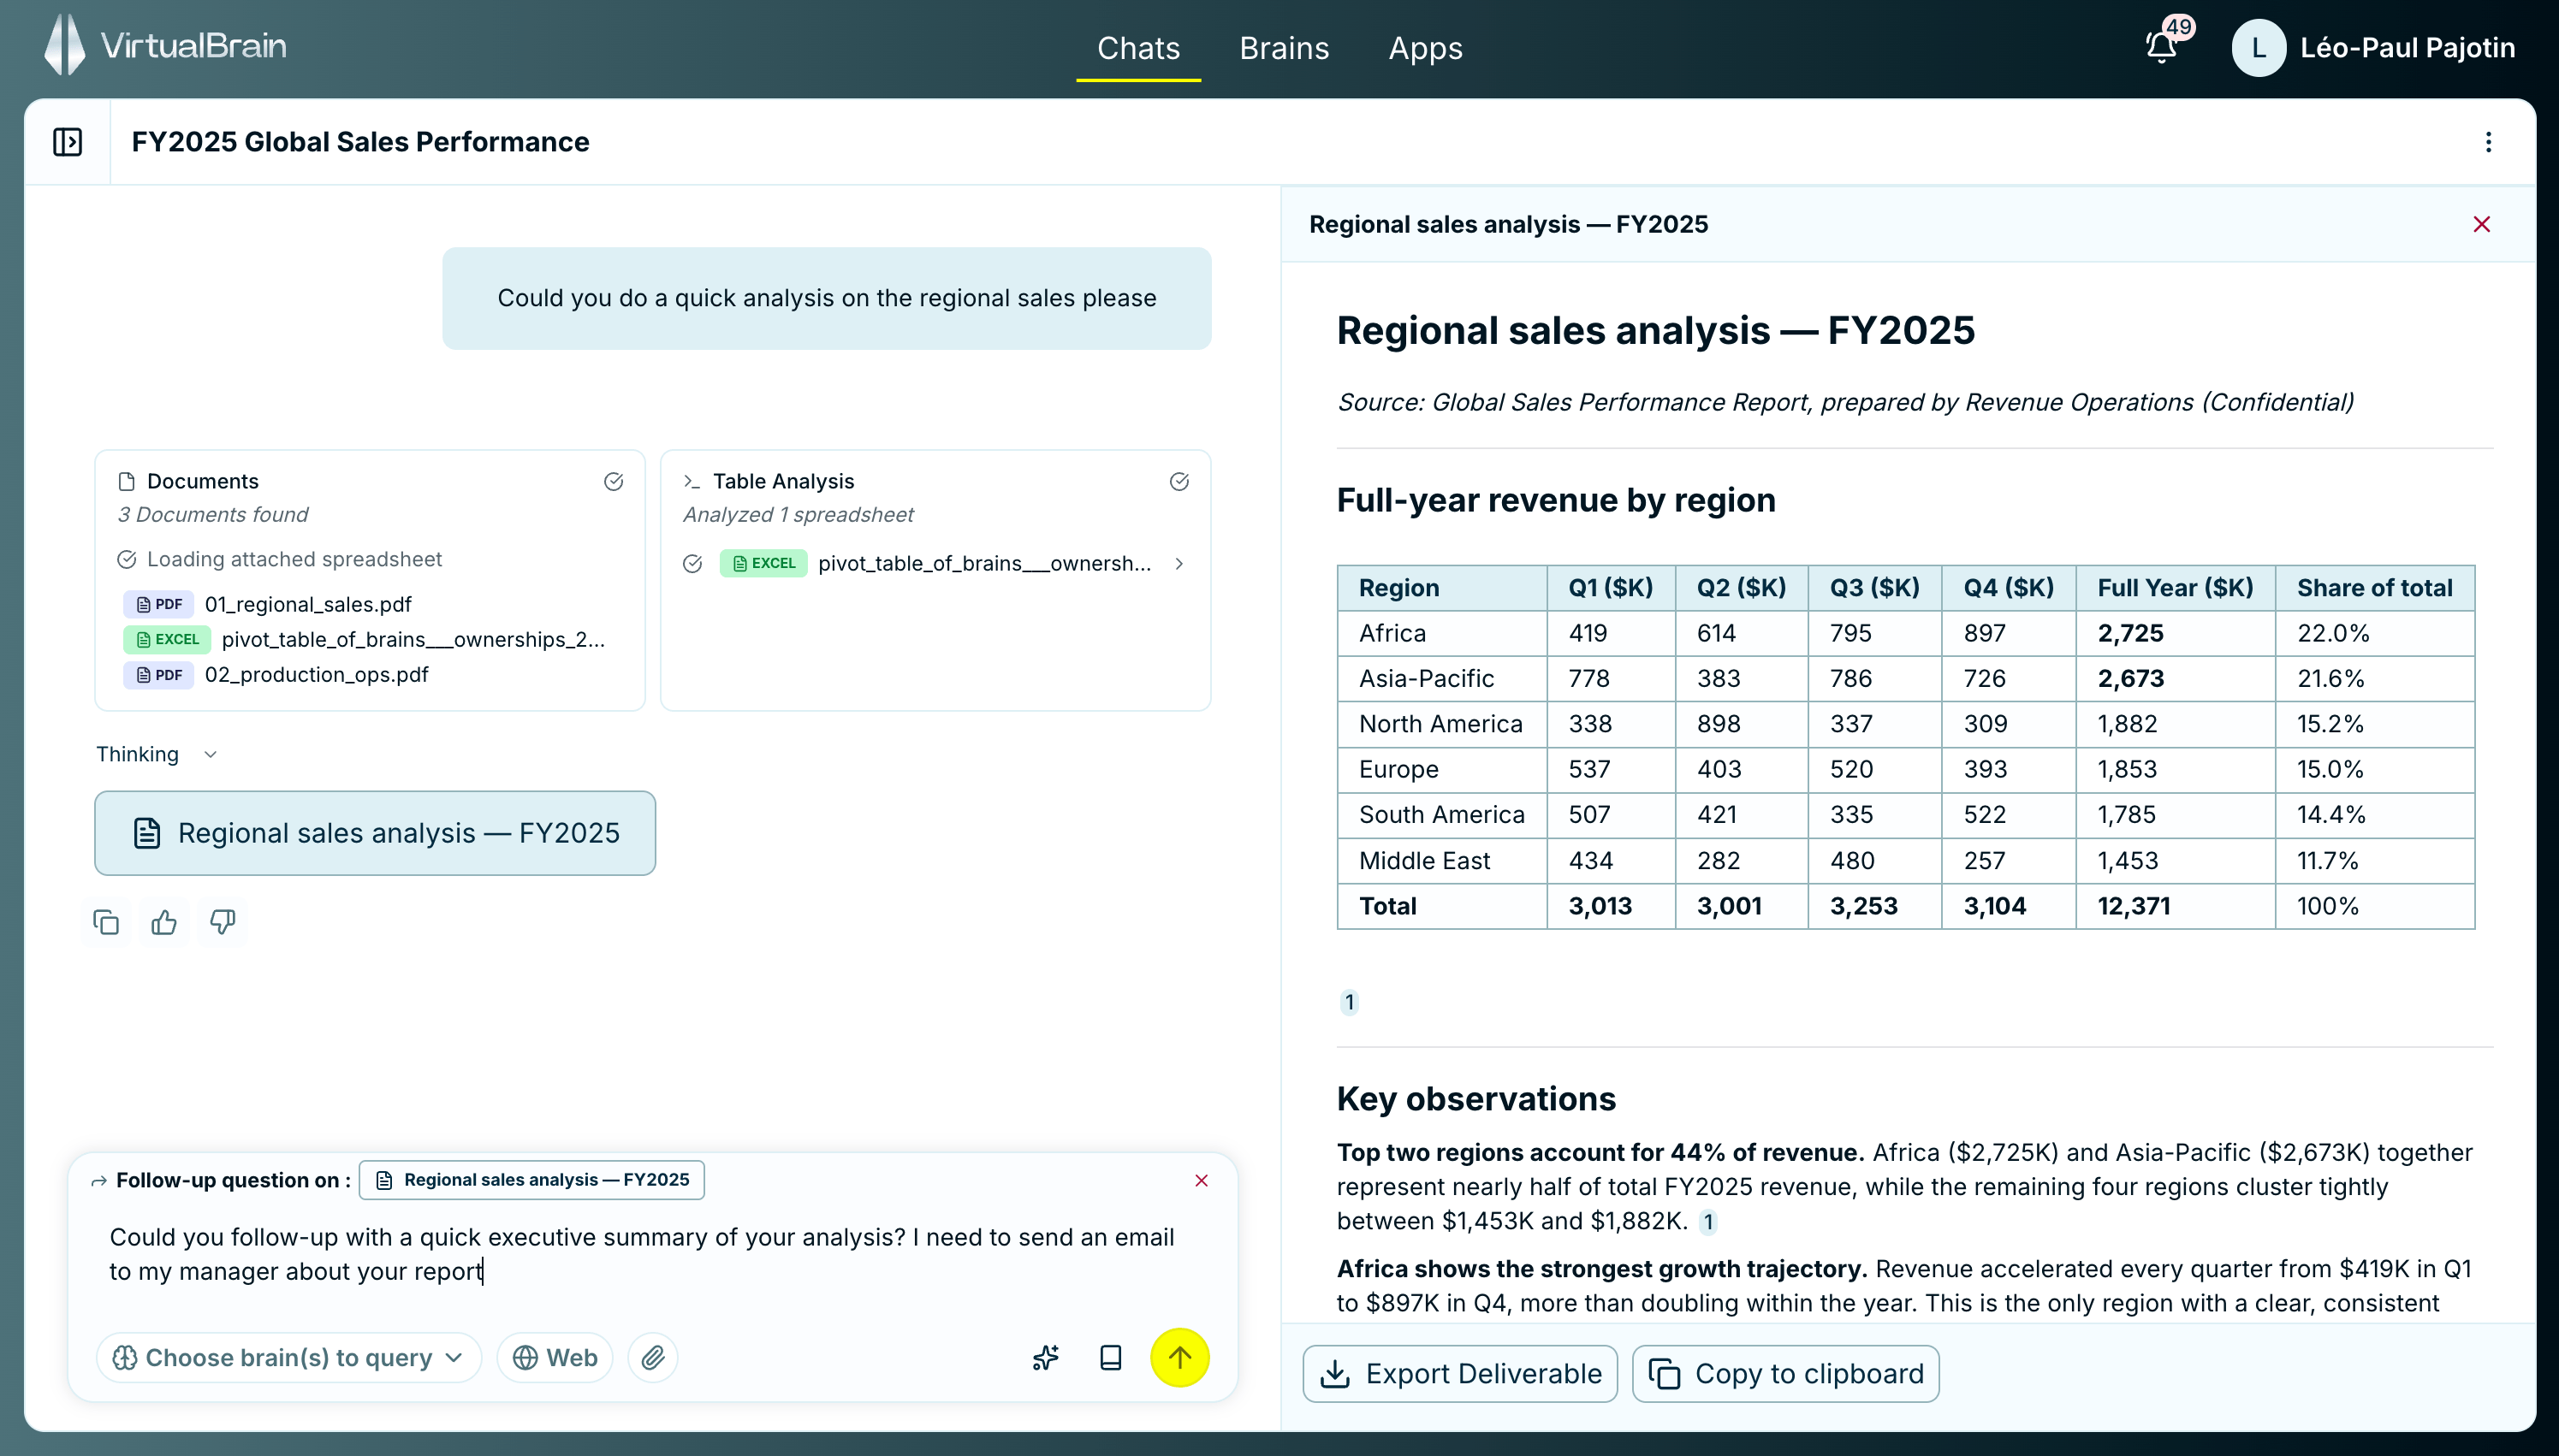Toggle Web search option
Image resolution: width=2559 pixels, height=1456 pixels.
pos(555,1357)
